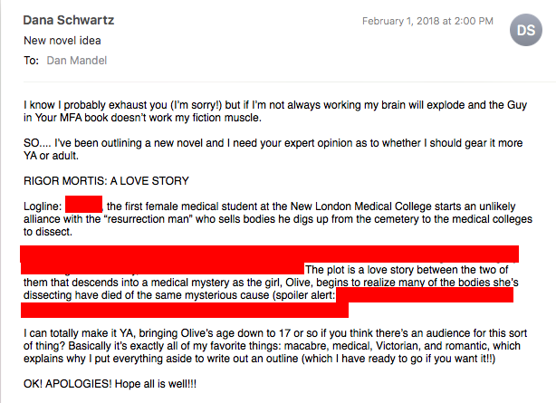Viewport: 556px width, 403px height.
Task: Click the DS sender avatar icon
Action: (x=526, y=30)
